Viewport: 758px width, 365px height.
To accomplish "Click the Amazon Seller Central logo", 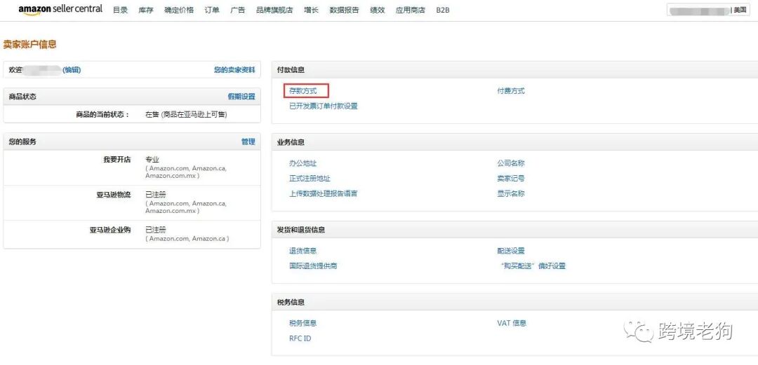I will 60,10.
